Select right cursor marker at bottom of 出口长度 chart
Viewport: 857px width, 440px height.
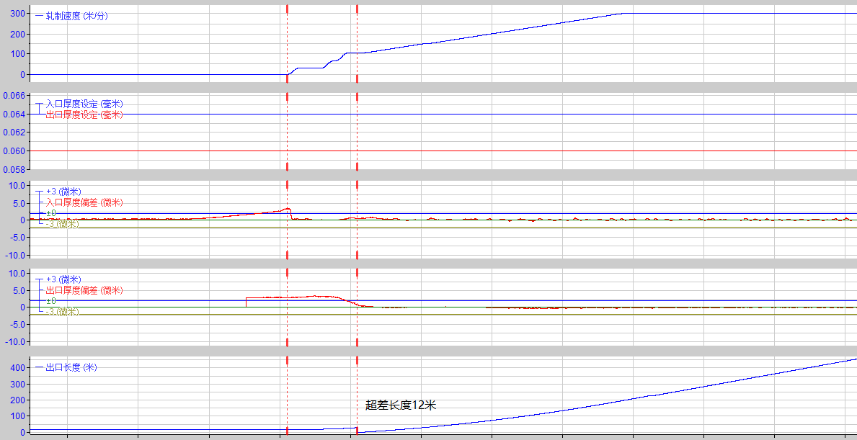tap(358, 431)
